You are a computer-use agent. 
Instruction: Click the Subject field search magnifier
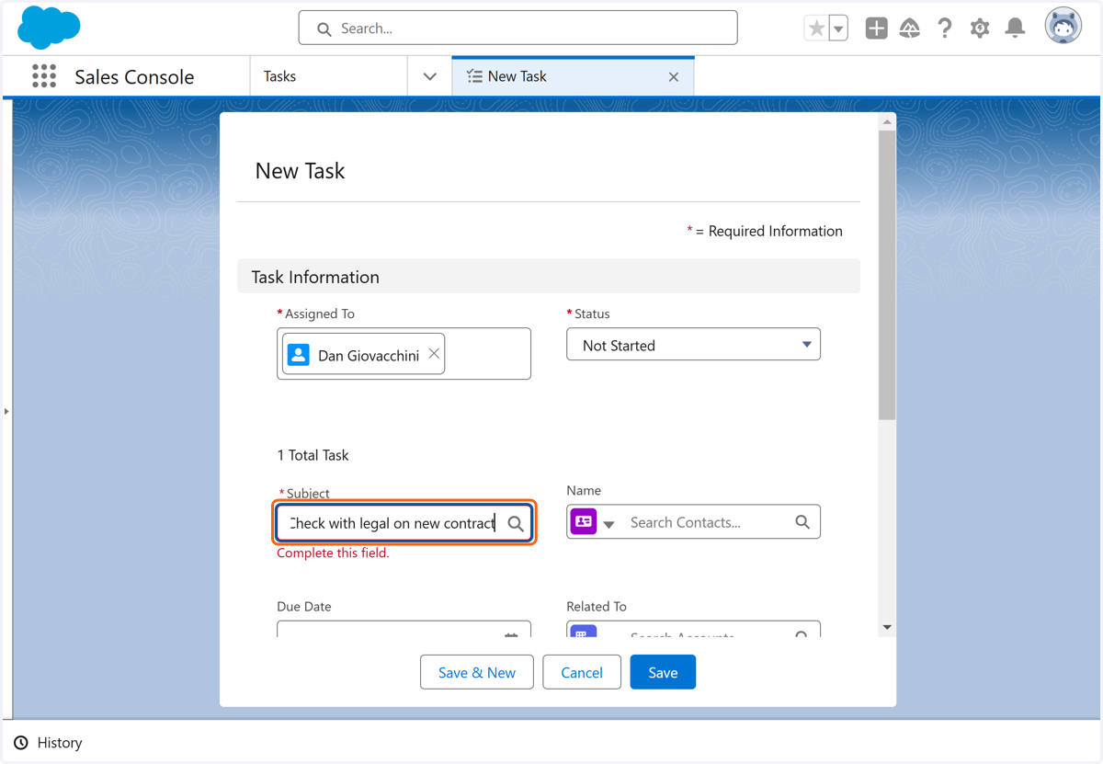click(x=516, y=524)
